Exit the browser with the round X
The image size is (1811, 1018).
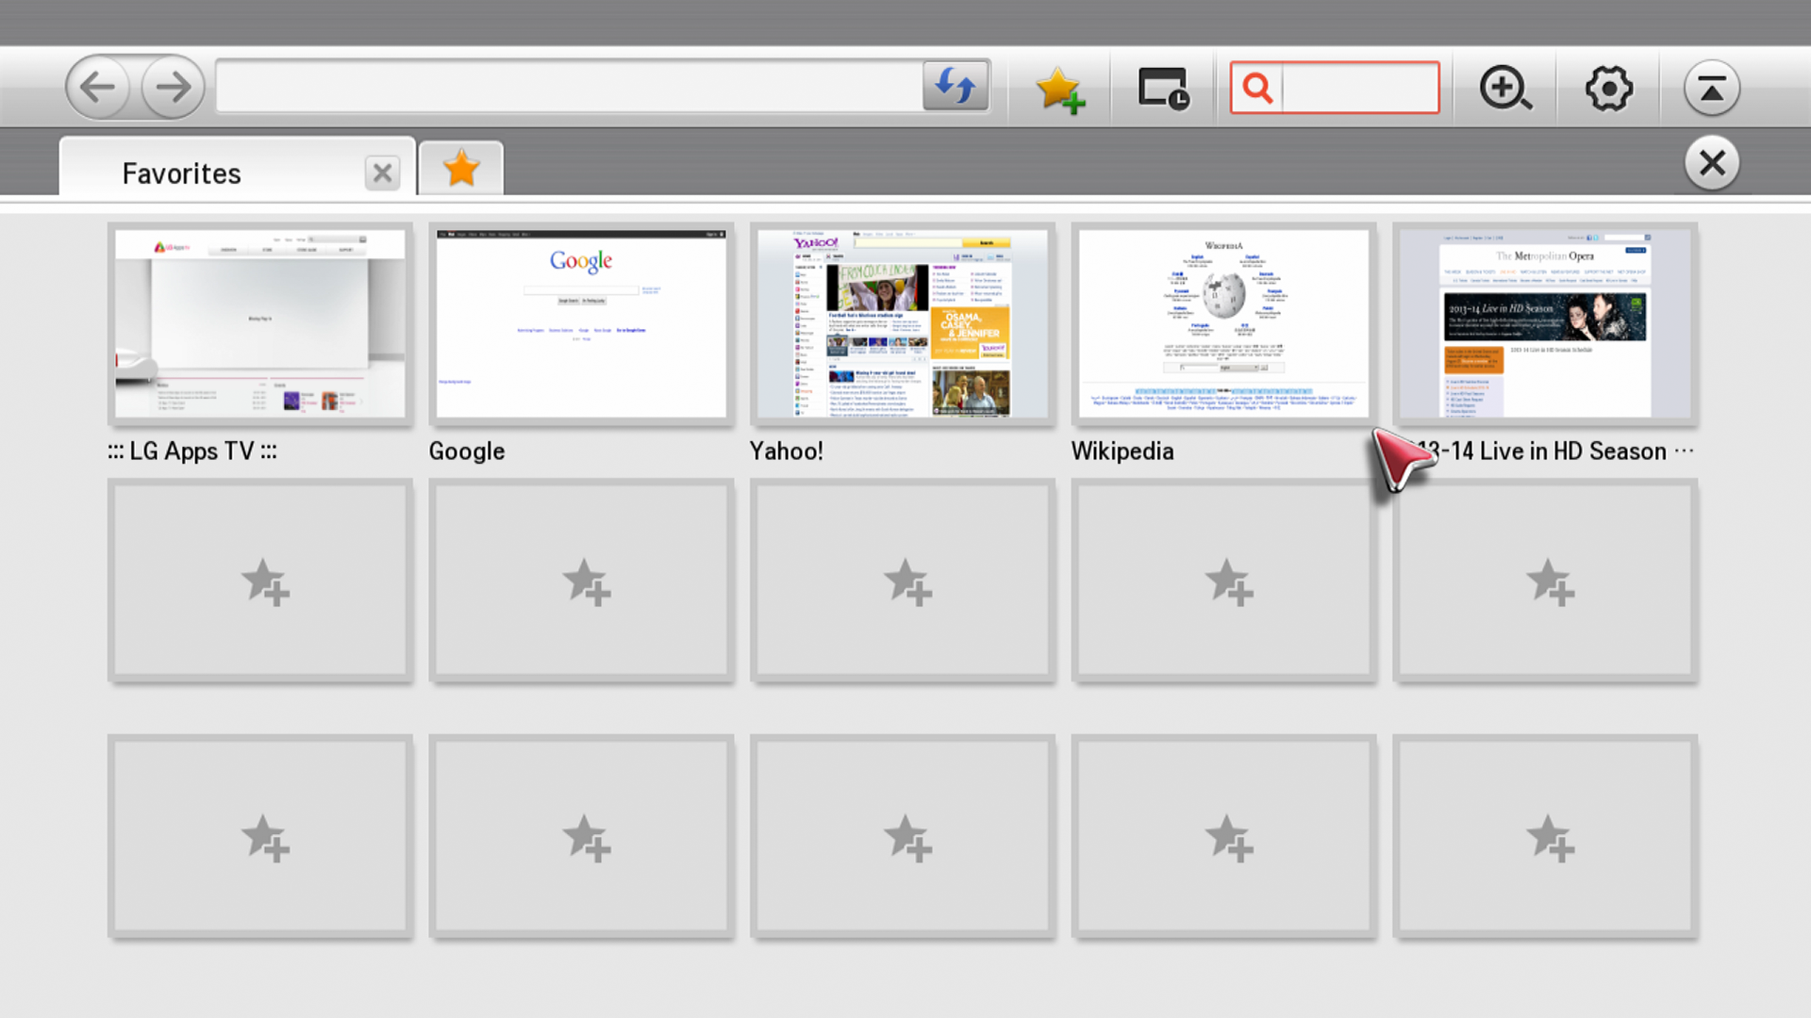click(1712, 163)
